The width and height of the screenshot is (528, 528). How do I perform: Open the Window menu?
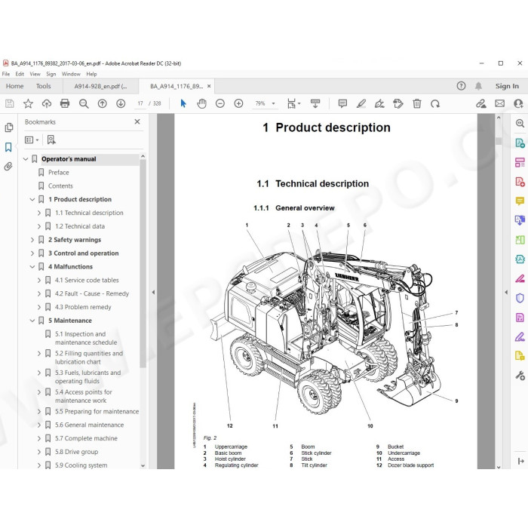click(x=71, y=74)
